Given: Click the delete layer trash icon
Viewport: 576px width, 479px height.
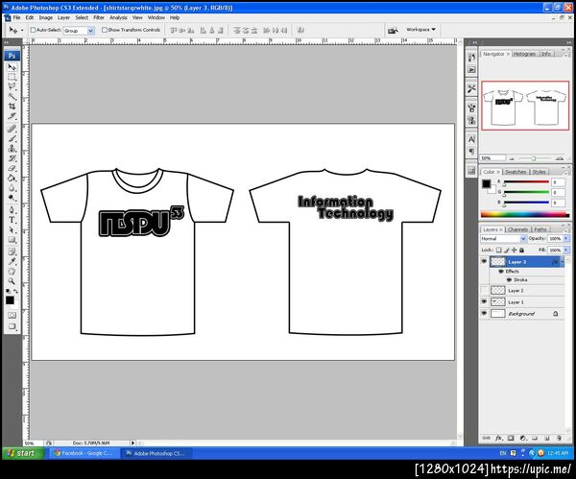Looking at the screenshot, I should pos(559,438).
